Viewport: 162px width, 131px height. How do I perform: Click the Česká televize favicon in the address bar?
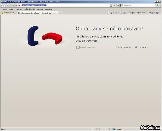pyautogui.click(x=20, y=5)
